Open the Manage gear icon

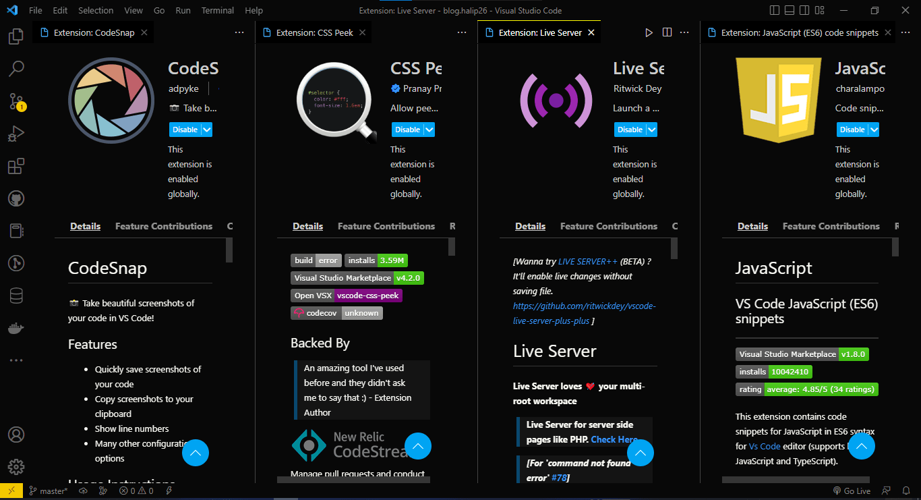tap(16, 467)
